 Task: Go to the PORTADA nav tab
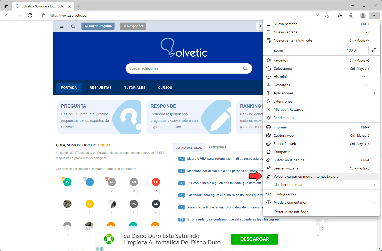(69, 88)
